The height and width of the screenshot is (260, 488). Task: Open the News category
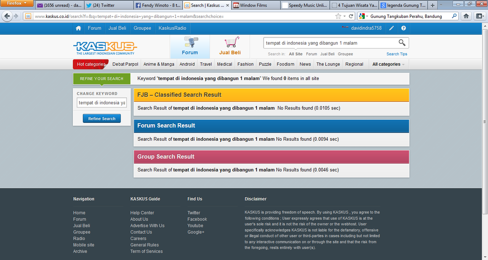point(305,64)
